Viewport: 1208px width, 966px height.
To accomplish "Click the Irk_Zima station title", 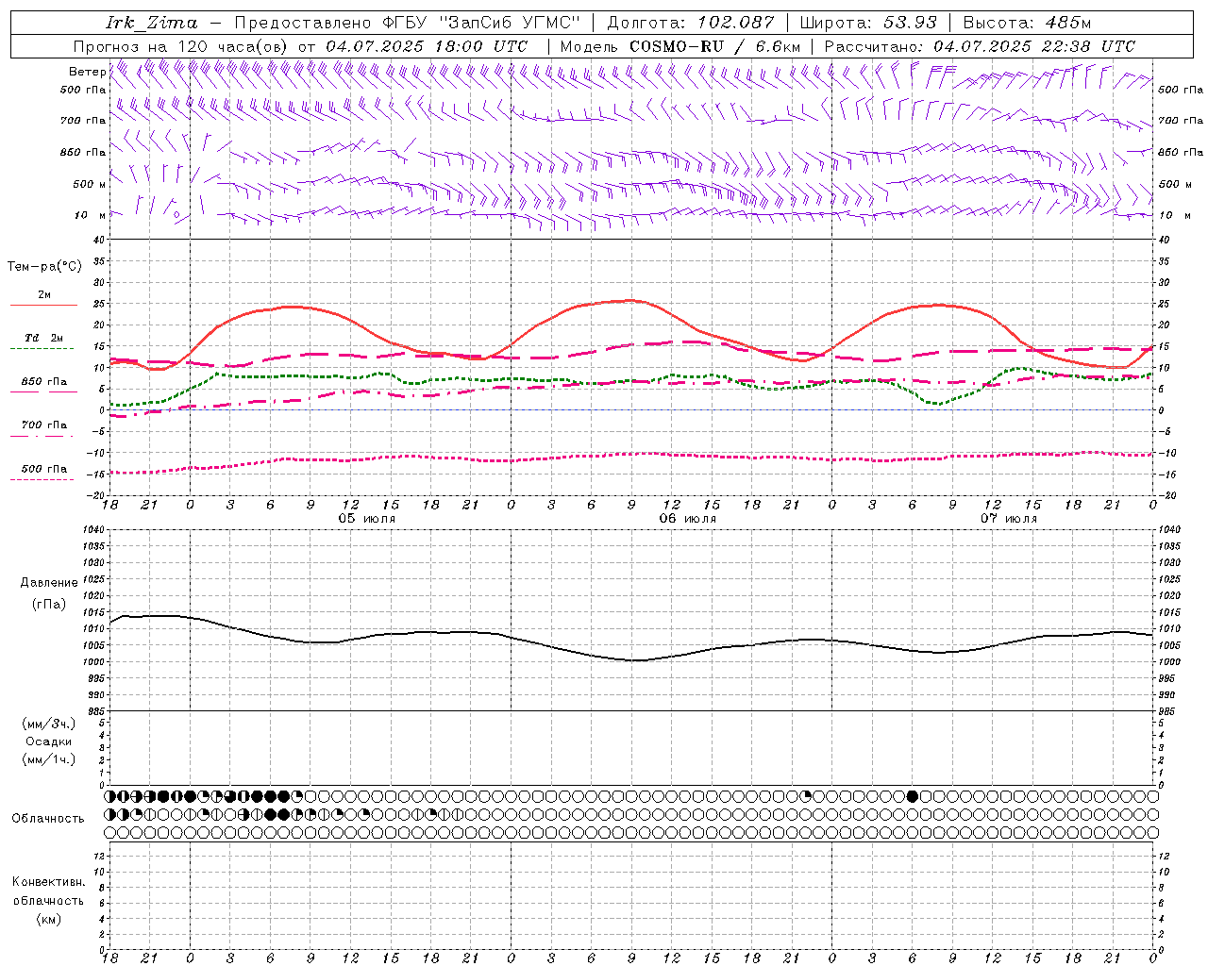I will pyautogui.click(x=152, y=23).
